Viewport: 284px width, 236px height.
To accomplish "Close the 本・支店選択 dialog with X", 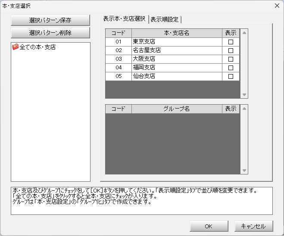I will pyautogui.click(x=277, y=6).
